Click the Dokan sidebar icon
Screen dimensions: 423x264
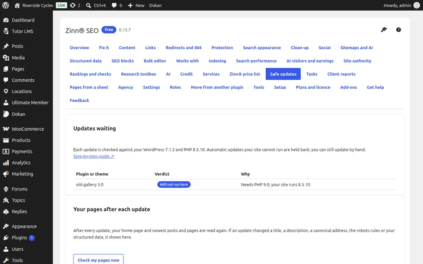click(x=6, y=114)
